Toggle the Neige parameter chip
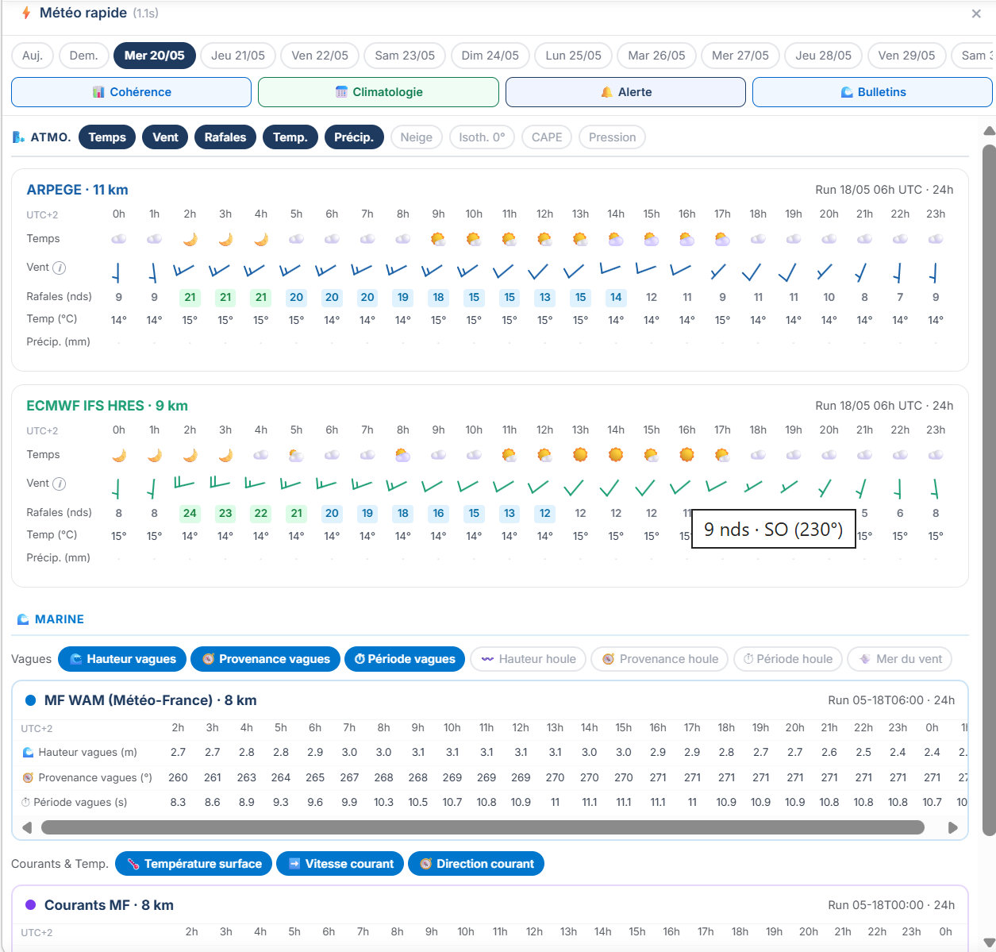The width and height of the screenshot is (996, 952). pyautogui.click(x=417, y=137)
